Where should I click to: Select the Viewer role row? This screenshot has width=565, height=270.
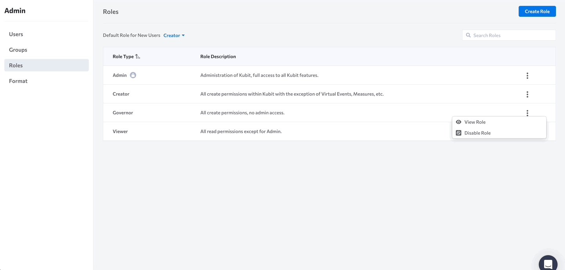329,131
